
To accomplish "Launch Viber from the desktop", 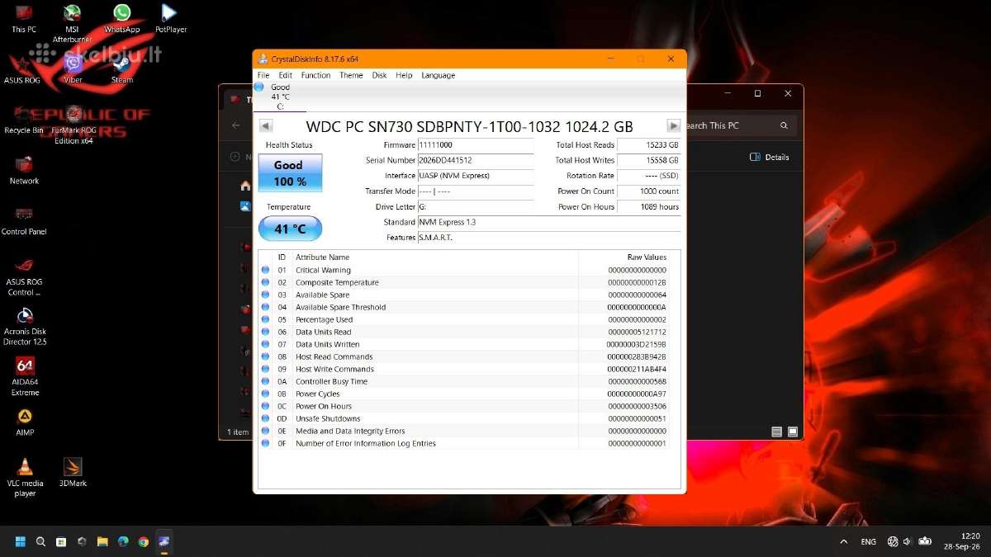I will click(x=73, y=69).
